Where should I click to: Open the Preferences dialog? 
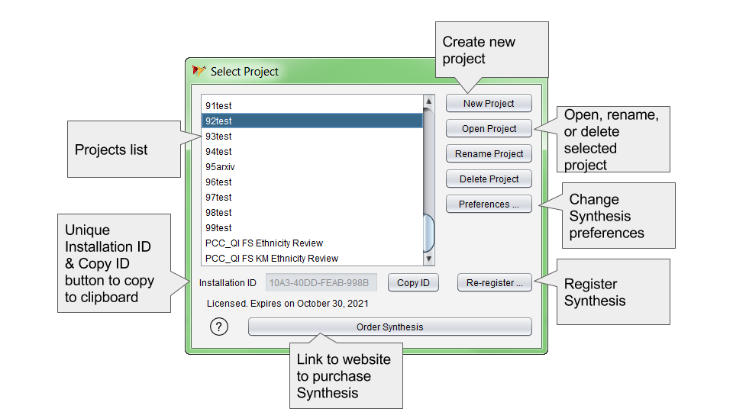tap(489, 204)
